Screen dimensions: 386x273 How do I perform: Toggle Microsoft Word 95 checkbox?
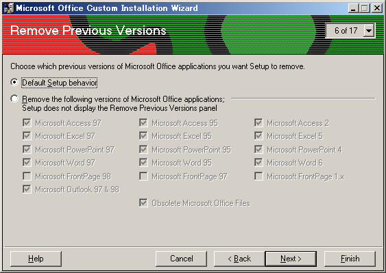click(x=143, y=162)
